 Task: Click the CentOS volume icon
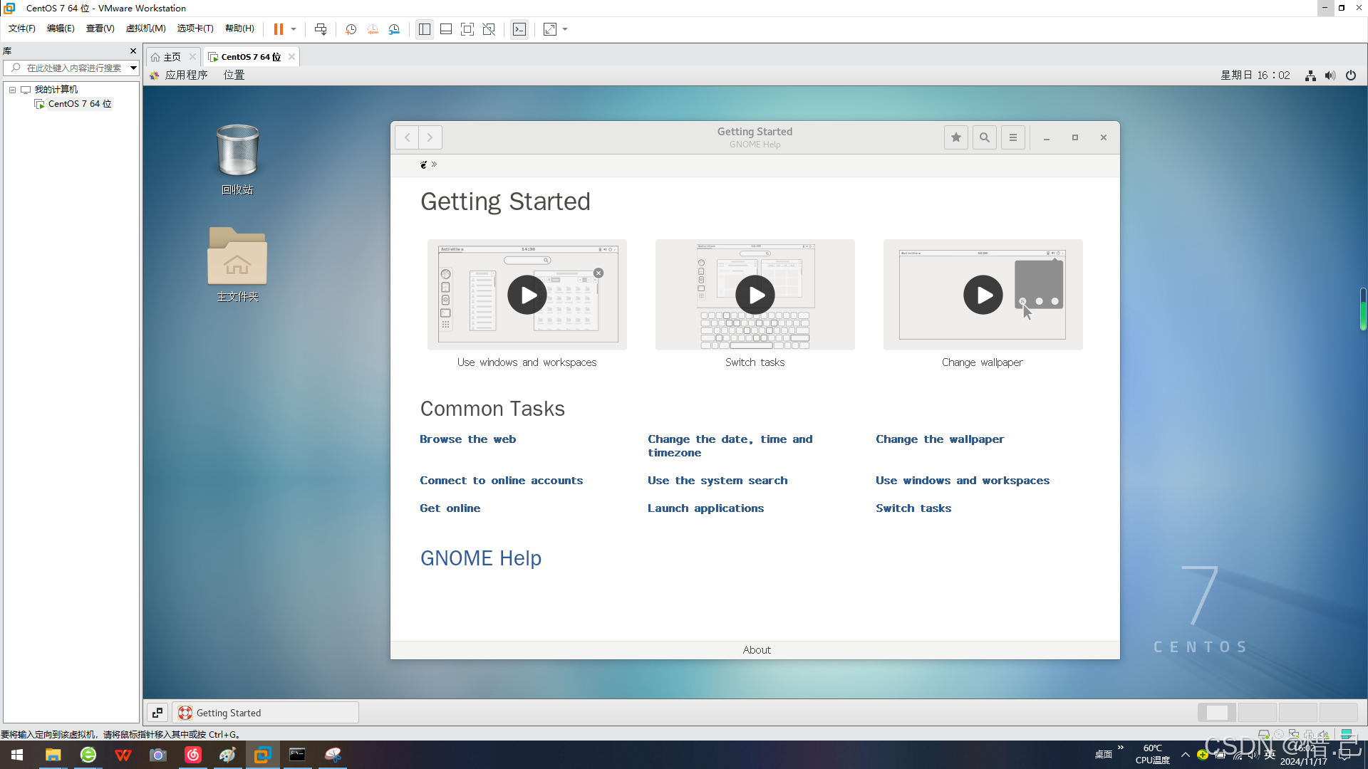(x=1330, y=75)
